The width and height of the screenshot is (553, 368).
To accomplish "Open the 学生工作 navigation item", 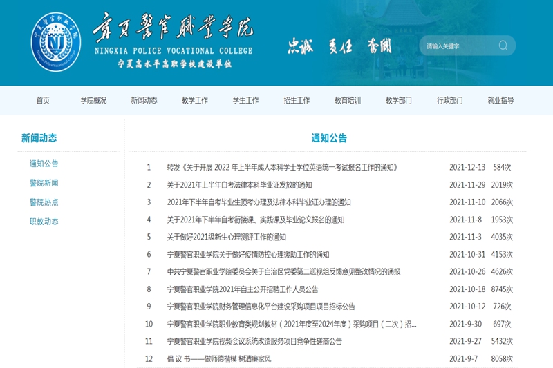I will (x=245, y=100).
